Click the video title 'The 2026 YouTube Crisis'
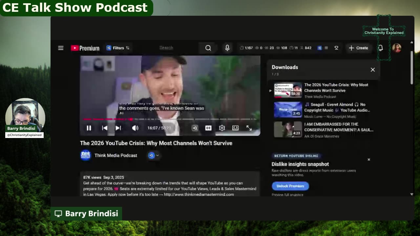The width and height of the screenshot is (420, 236). 156,143
